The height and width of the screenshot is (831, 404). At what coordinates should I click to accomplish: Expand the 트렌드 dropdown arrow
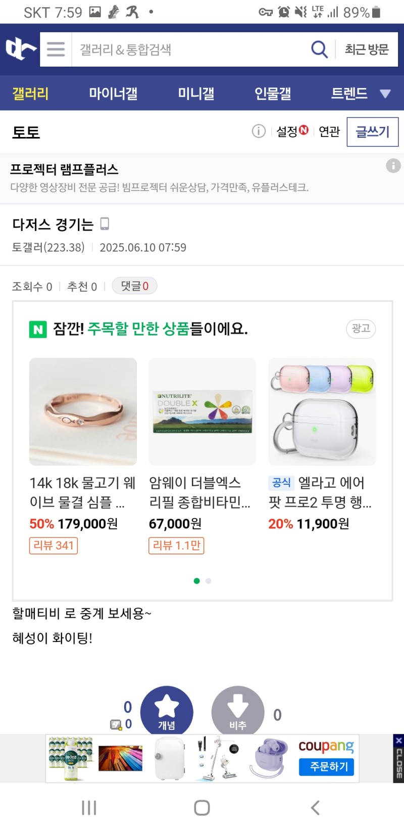(x=385, y=94)
